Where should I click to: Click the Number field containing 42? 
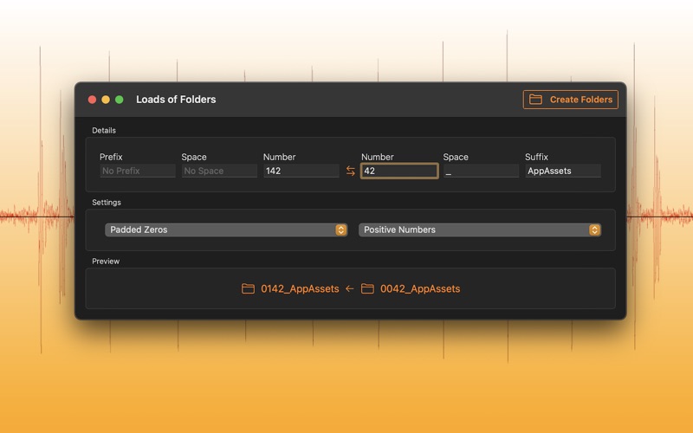[399, 171]
